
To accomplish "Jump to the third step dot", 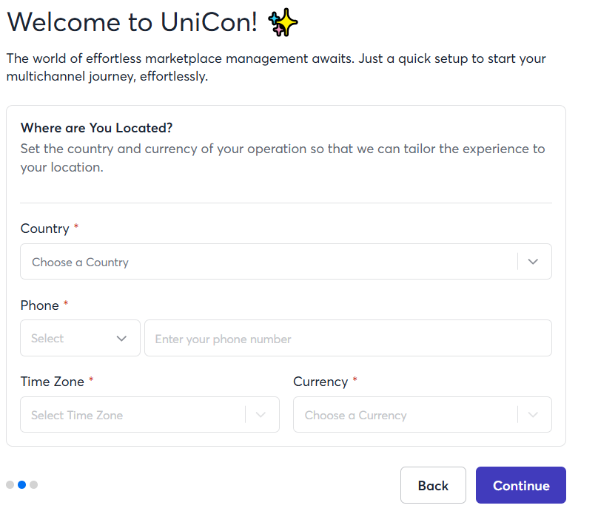I will tap(33, 485).
